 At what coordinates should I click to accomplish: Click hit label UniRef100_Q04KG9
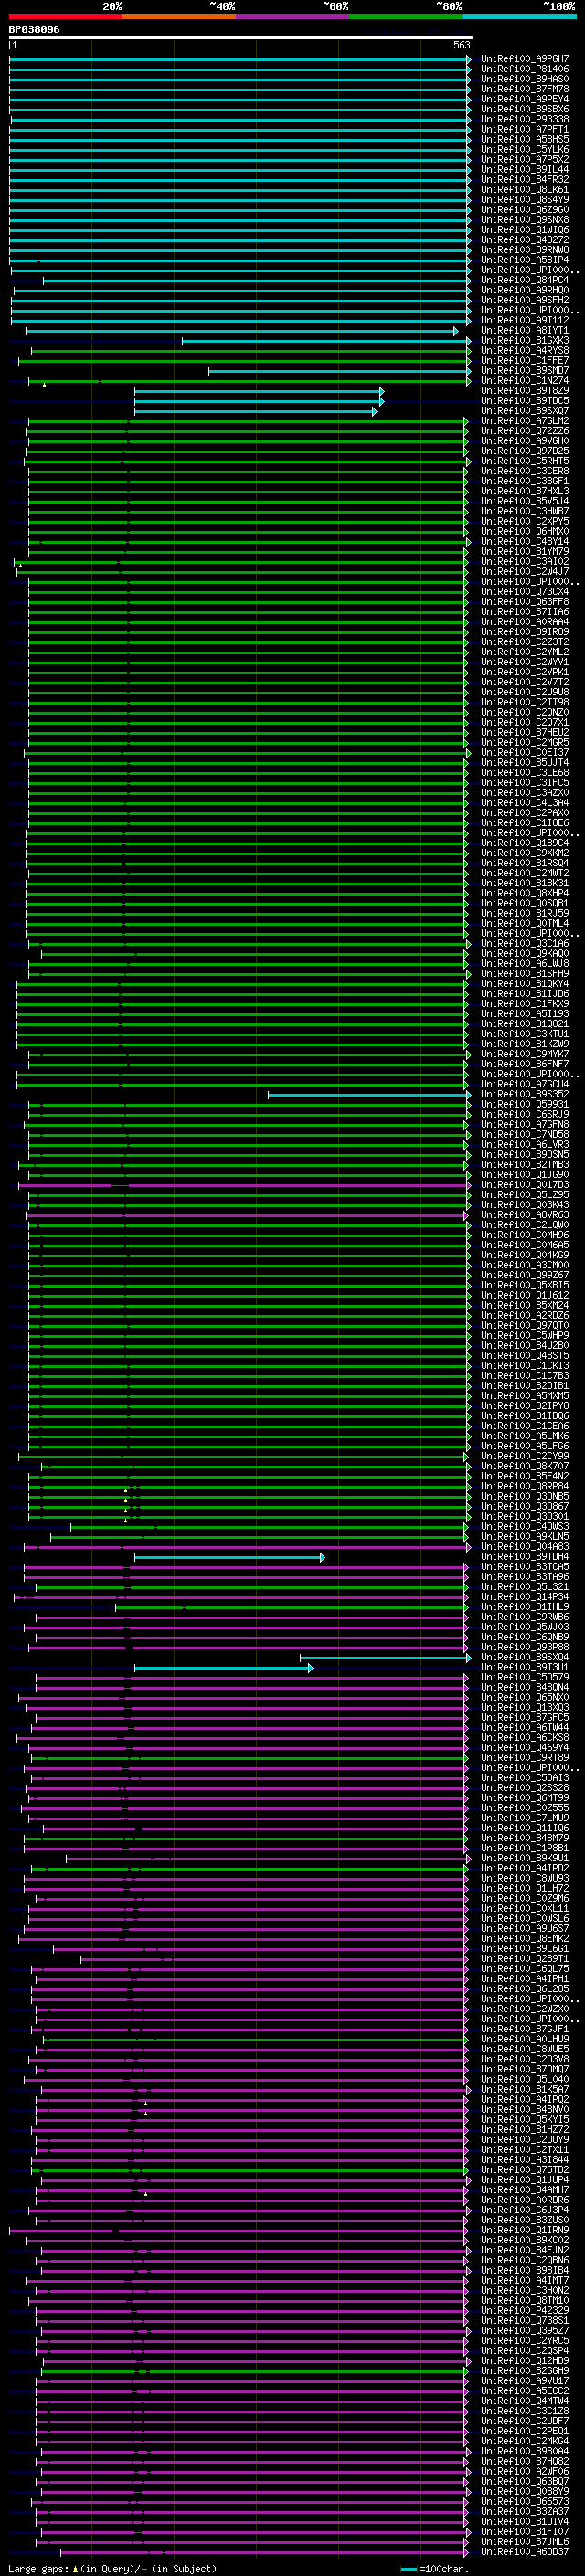click(x=525, y=1255)
